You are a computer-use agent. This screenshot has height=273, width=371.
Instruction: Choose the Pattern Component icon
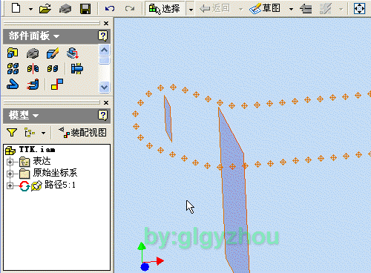tap(13, 68)
